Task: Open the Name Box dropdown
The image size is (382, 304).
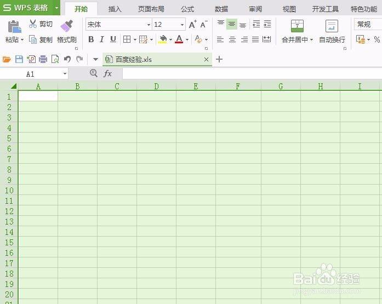Action: point(65,73)
